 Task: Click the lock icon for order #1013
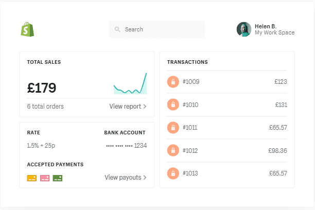[173, 173]
